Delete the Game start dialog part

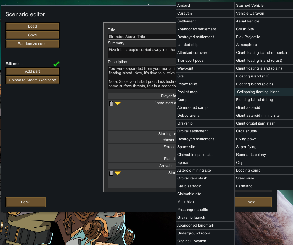pos(111,103)
